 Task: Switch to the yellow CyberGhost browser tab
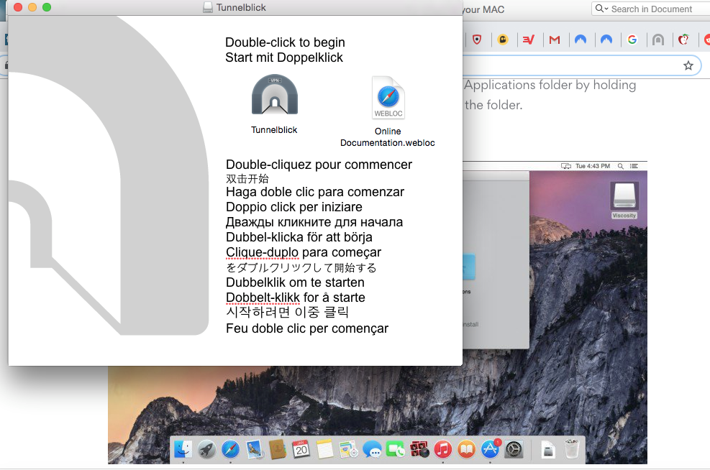click(x=503, y=40)
